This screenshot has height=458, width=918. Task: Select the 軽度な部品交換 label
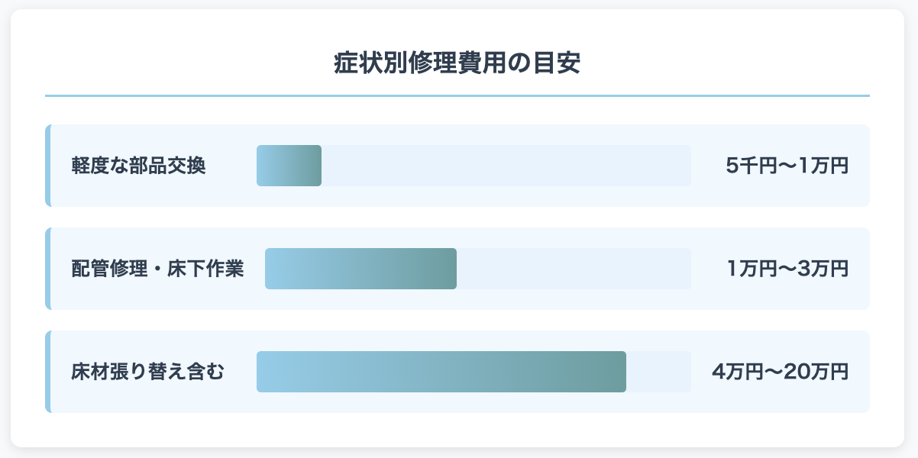[x=138, y=166]
